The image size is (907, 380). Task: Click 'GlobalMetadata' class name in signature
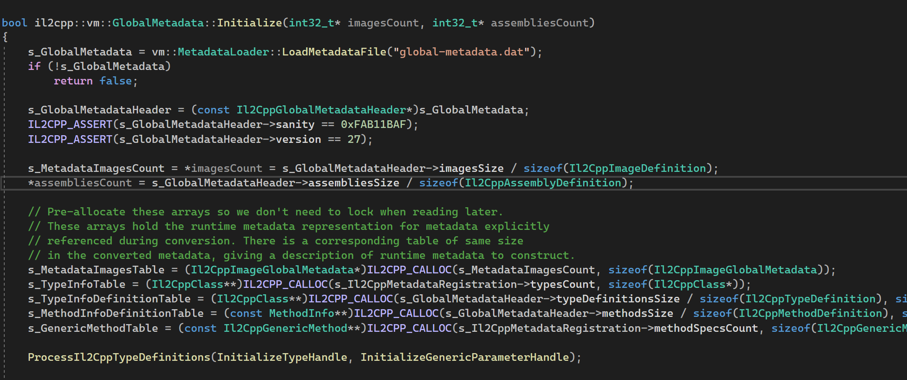(158, 23)
